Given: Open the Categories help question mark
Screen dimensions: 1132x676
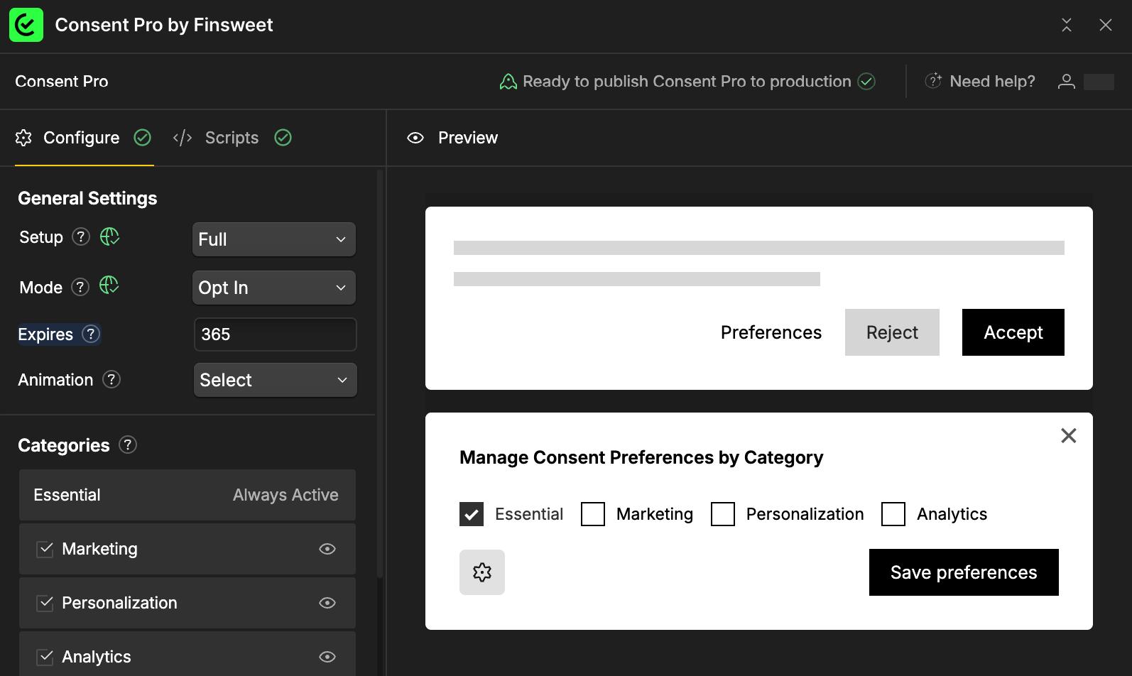Looking at the screenshot, I should click(128, 445).
